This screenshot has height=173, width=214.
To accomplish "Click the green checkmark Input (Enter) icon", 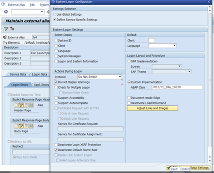I will click(169, 167).
